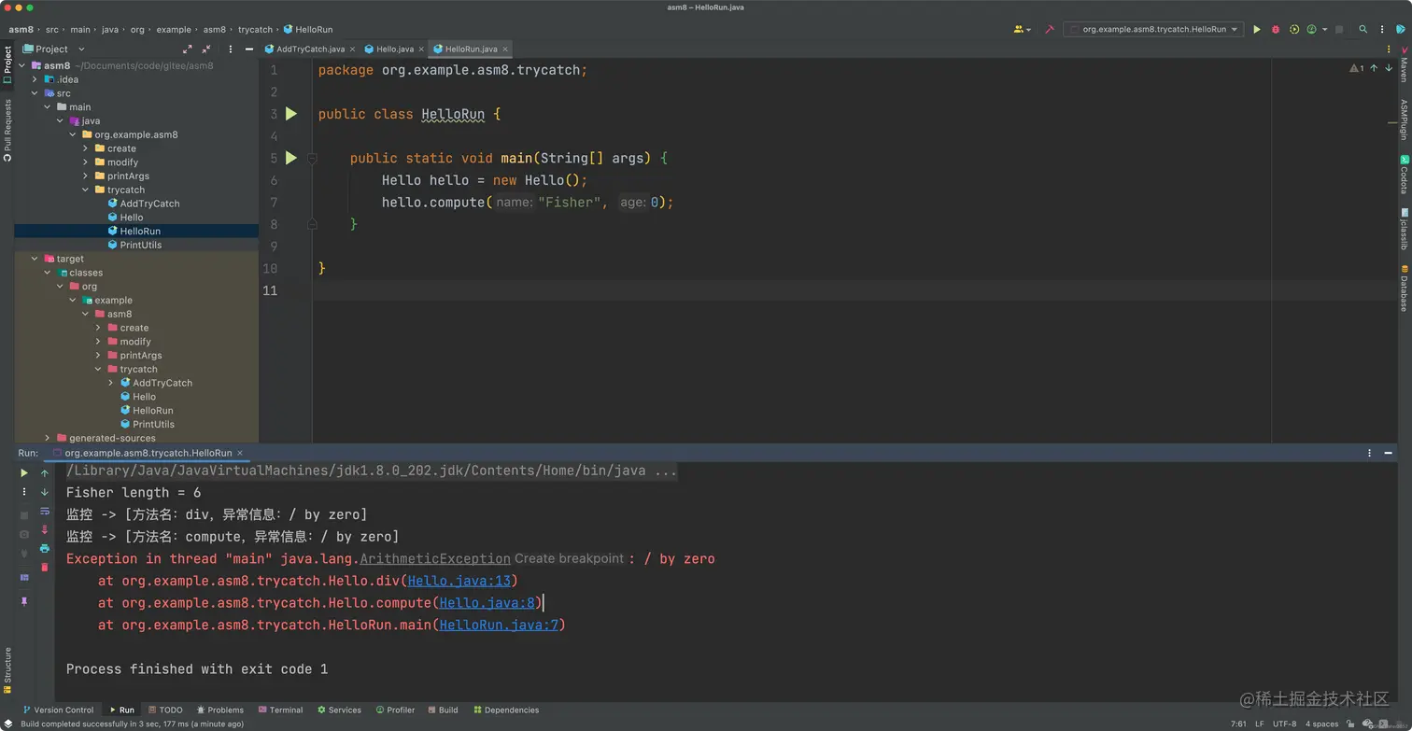
Task: Close the AddTryCatch.java editor tab
Action: point(352,49)
